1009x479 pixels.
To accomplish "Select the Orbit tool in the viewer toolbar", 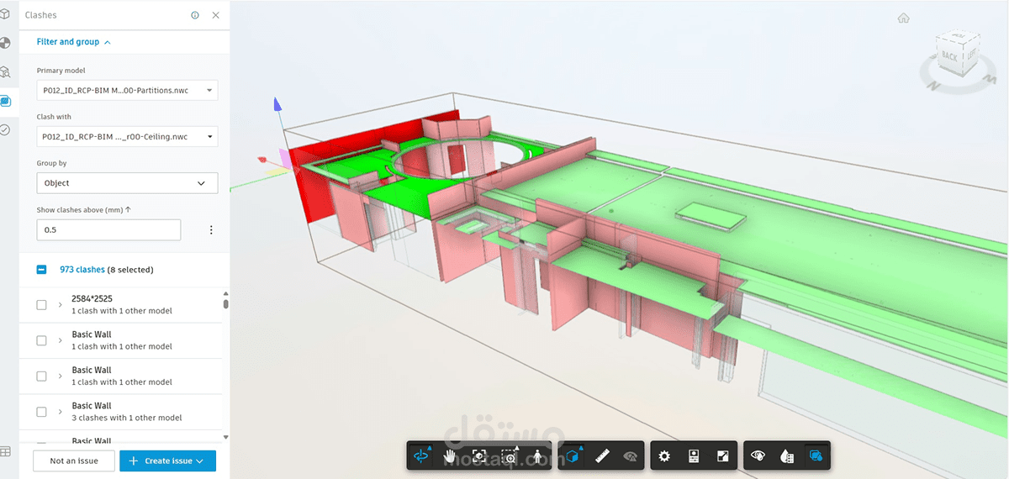I will (421, 456).
